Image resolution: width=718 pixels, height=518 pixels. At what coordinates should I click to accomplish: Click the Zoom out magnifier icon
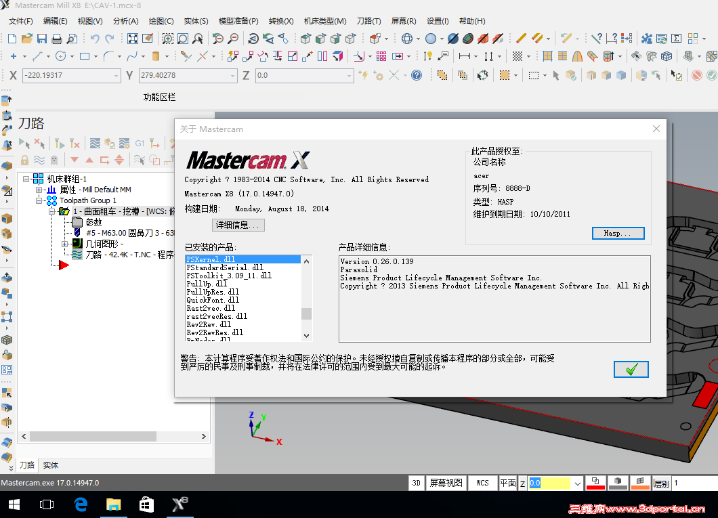point(233,39)
